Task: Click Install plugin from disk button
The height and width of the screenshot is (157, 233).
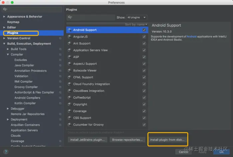Action: pos(167,140)
